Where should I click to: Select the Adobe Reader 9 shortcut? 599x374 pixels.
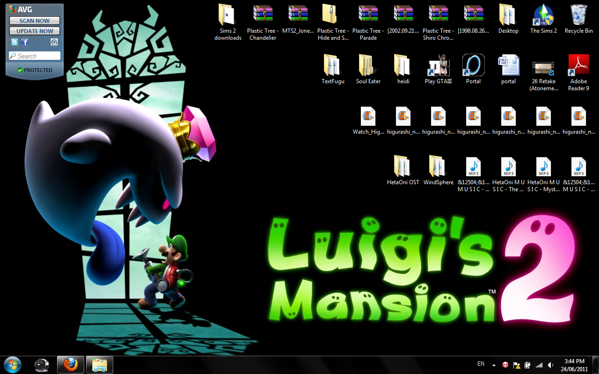(579, 72)
